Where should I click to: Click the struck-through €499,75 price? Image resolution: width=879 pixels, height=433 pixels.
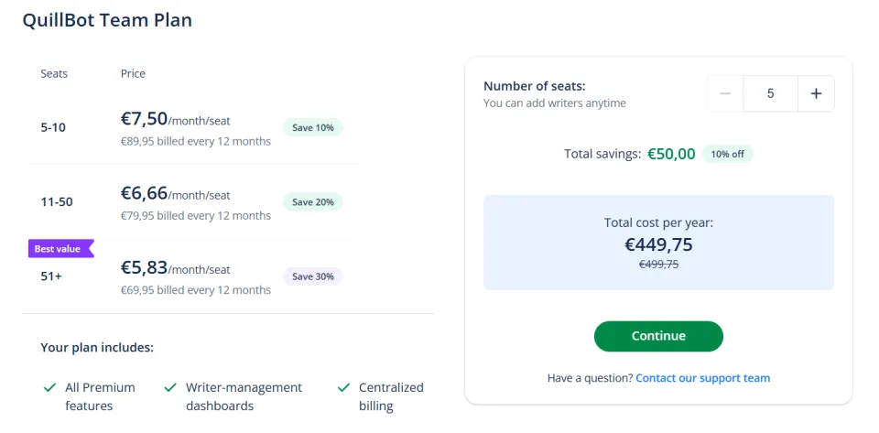point(658,265)
